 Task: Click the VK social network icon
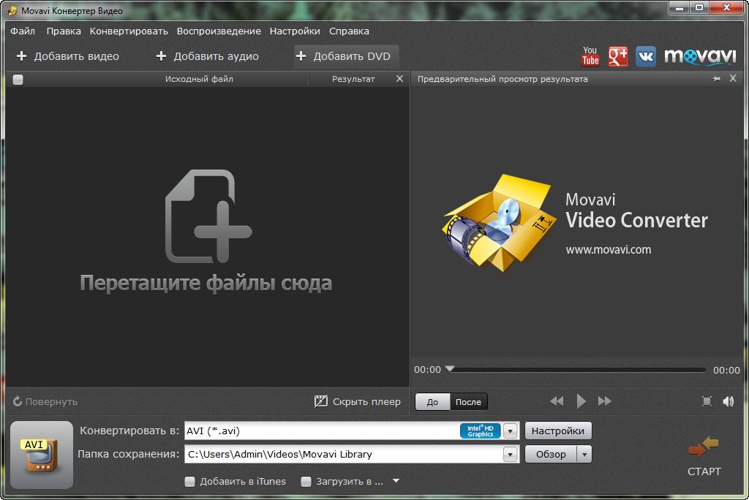[x=645, y=56]
